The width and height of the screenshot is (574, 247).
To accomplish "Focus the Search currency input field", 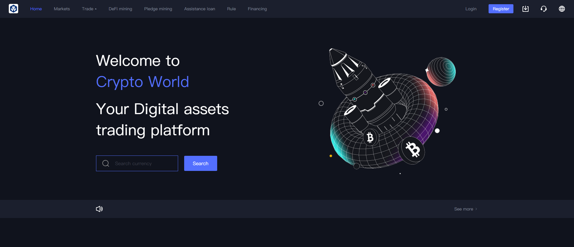I will pos(137,163).
